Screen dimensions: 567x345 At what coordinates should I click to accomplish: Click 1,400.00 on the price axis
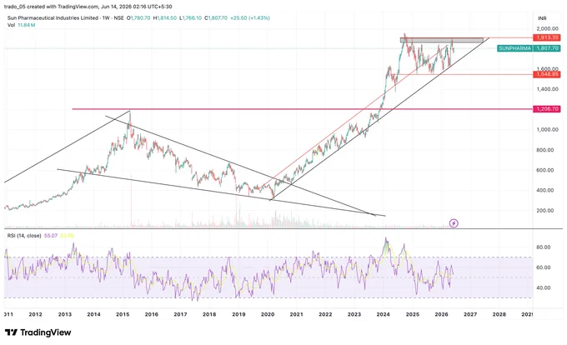(x=547, y=89)
